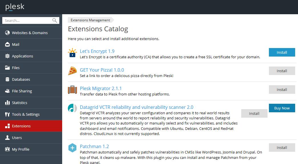Click the search magnifier icon

(55, 20)
